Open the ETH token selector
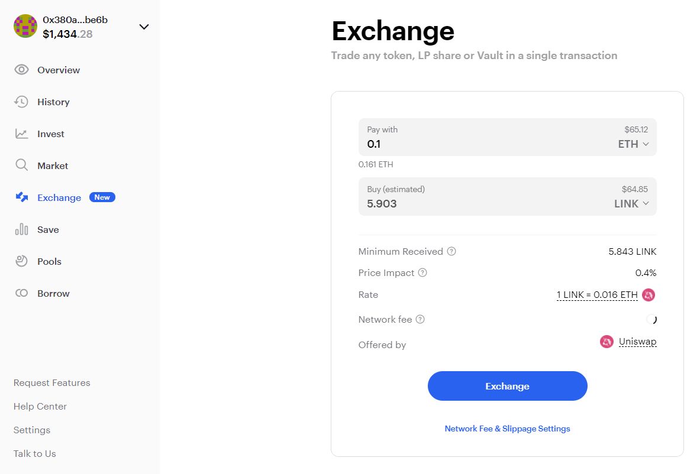The width and height of the screenshot is (700, 474). 633,144
